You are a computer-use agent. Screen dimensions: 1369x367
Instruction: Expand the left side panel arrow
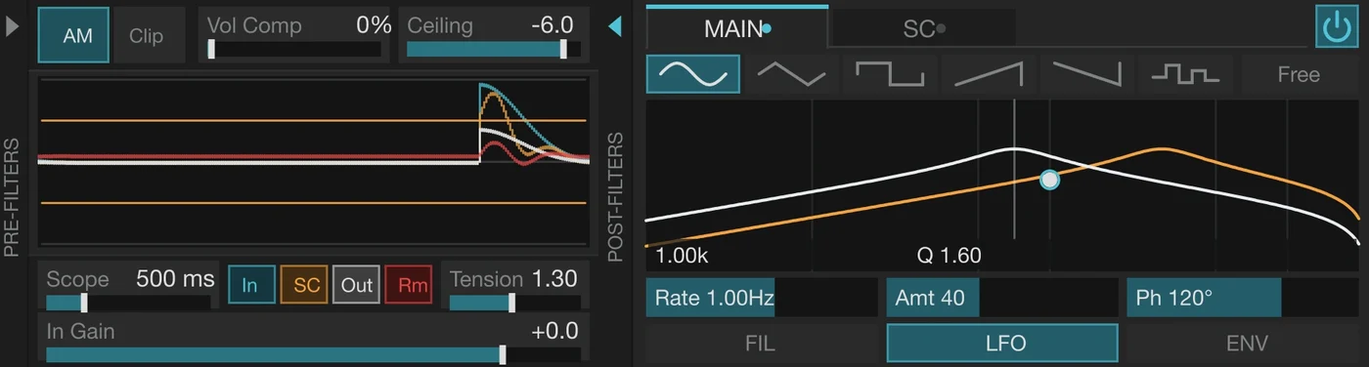point(12,27)
